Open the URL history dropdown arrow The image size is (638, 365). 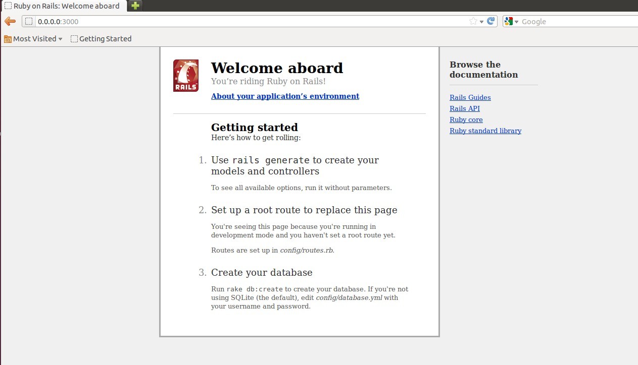click(x=481, y=22)
